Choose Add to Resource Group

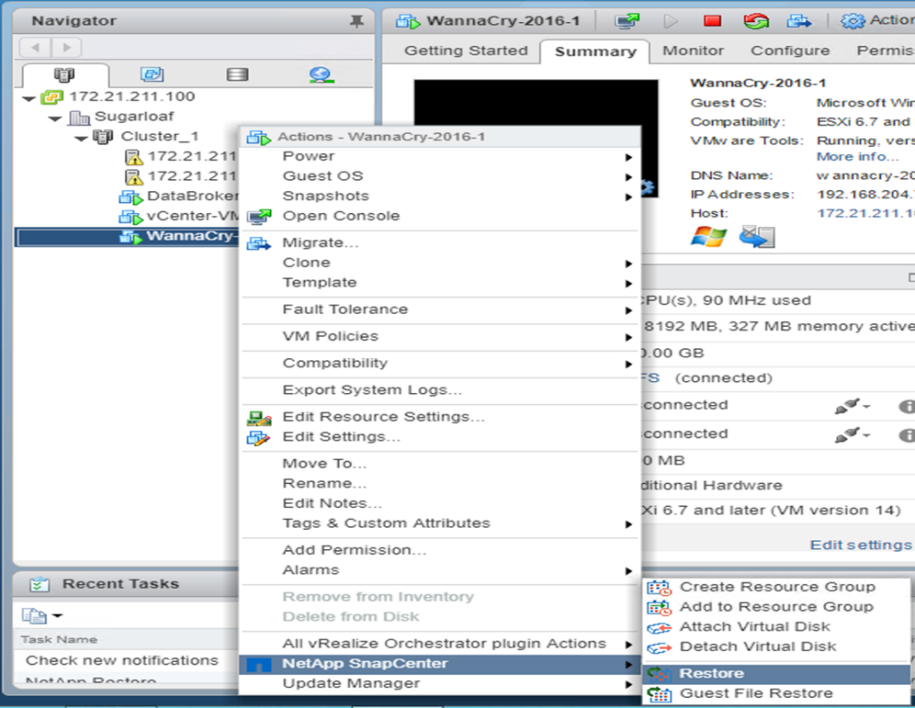pyautogui.click(x=776, y=607)
